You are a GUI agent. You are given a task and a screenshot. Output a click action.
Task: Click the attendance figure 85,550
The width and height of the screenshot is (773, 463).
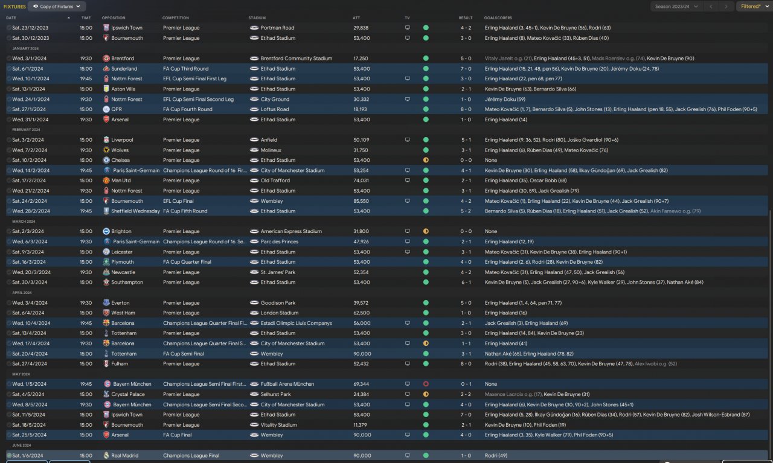point(361,201)
